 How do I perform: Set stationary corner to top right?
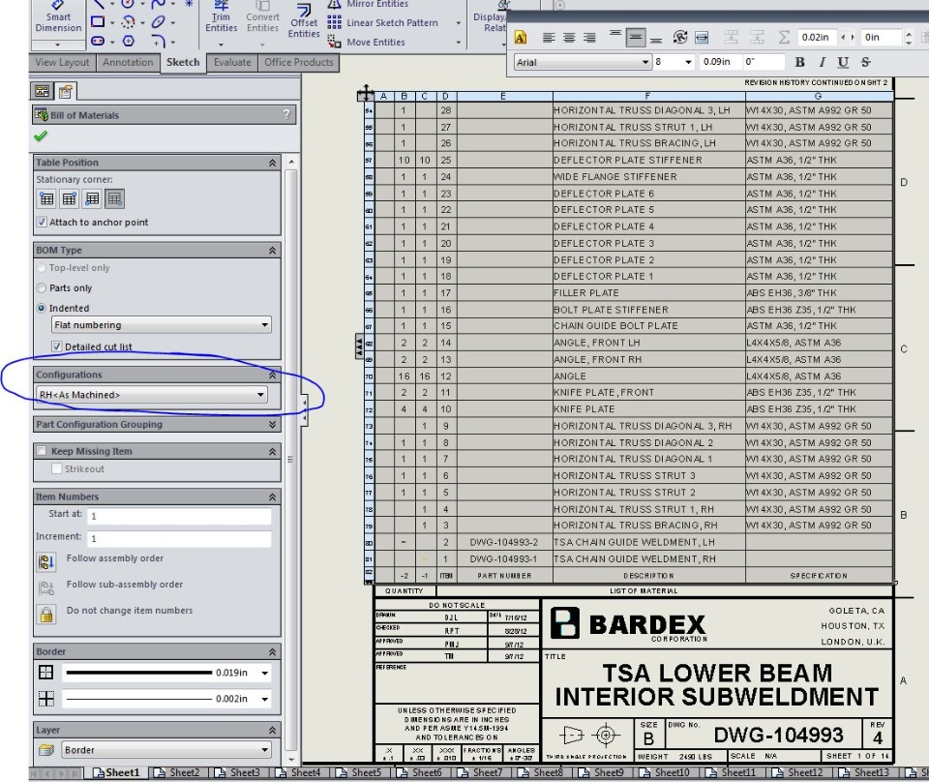point(70,199)
